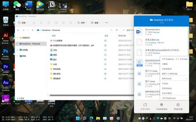Open taskbar Search magnifier
196x122 pixels.
85,118
